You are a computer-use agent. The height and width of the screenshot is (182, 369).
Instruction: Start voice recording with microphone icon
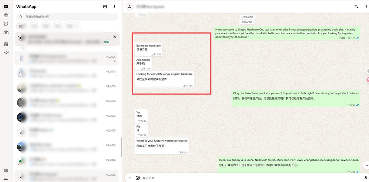[x=366, y=178]
